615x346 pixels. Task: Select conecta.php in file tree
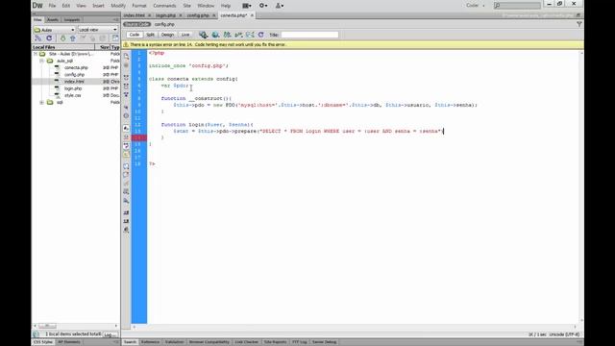tap(76, 68)
